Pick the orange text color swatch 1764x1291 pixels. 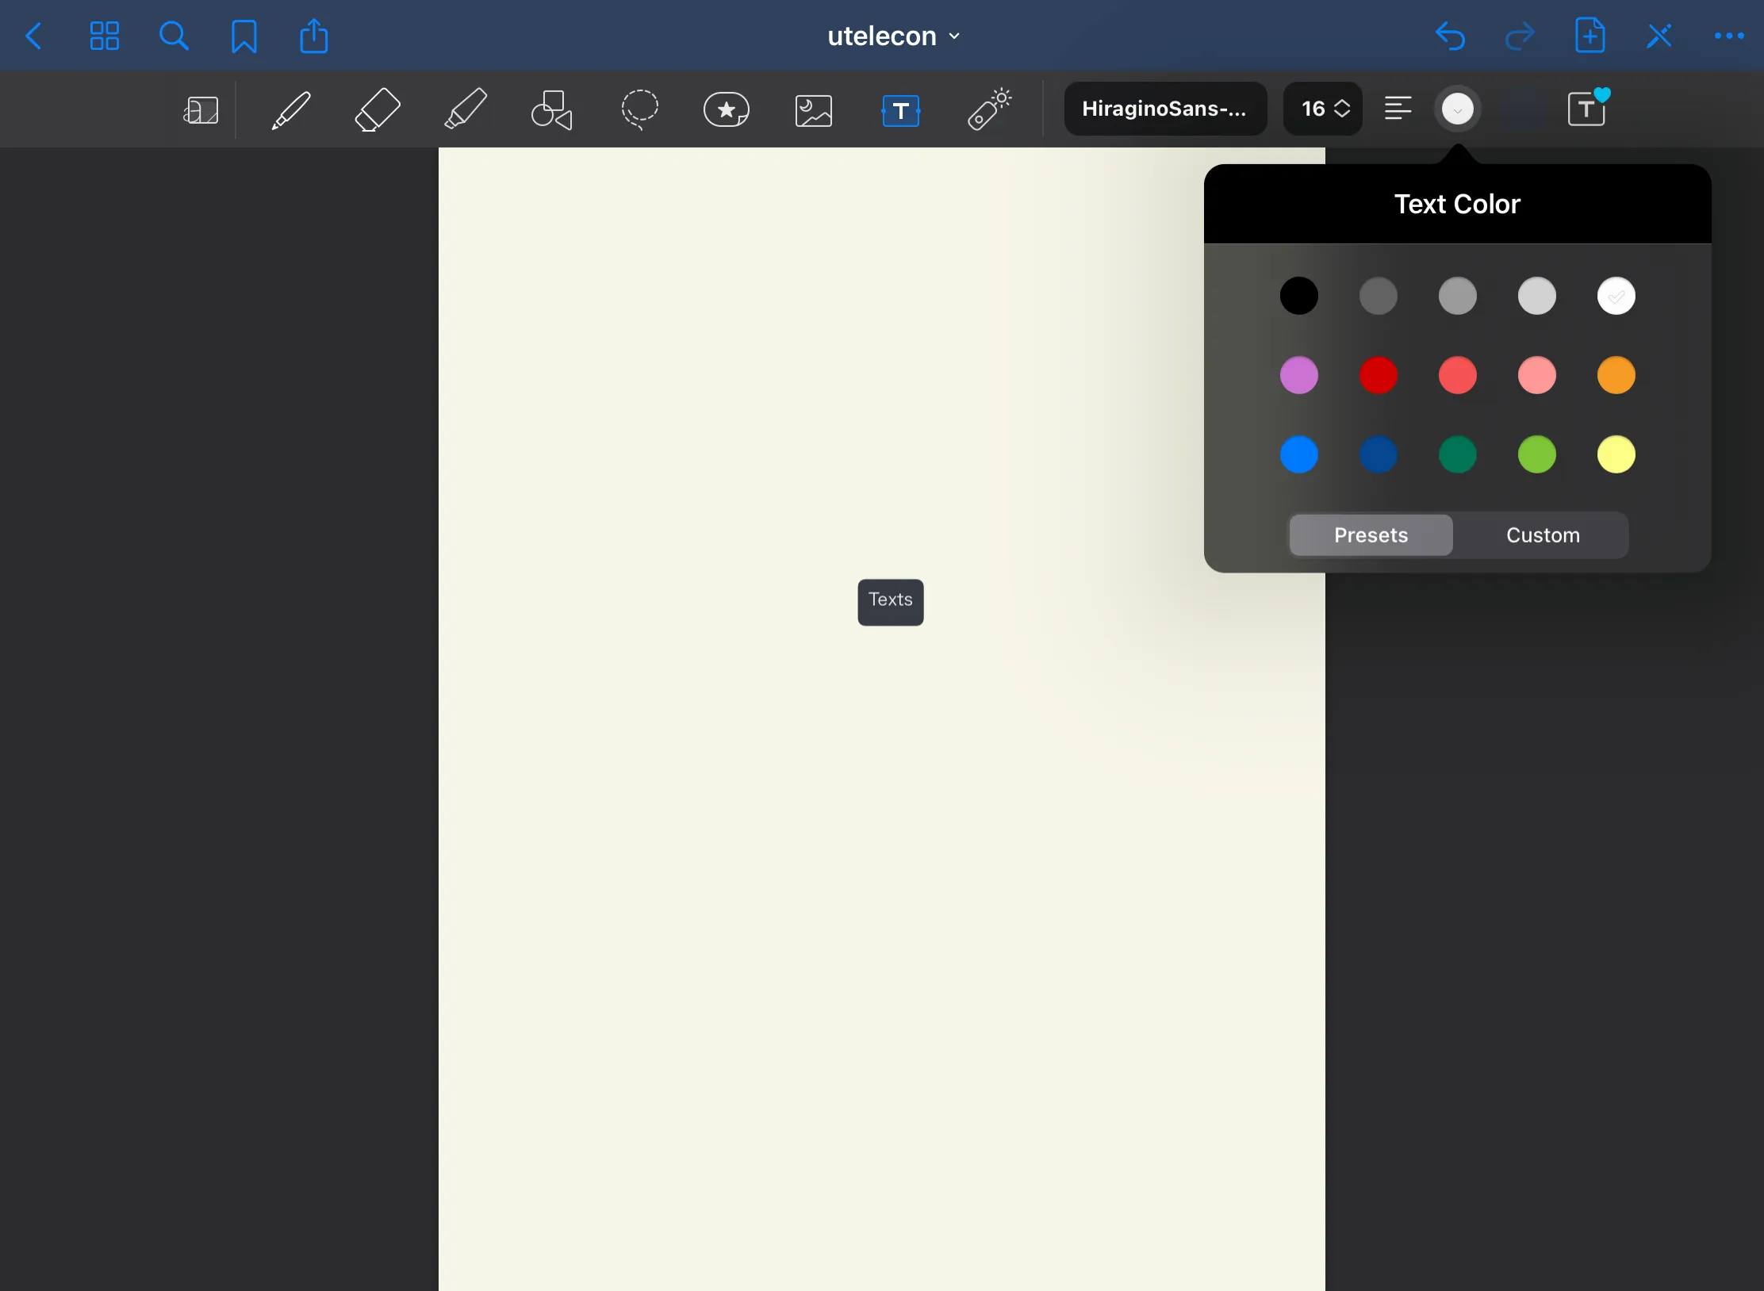pos(1616,375)
